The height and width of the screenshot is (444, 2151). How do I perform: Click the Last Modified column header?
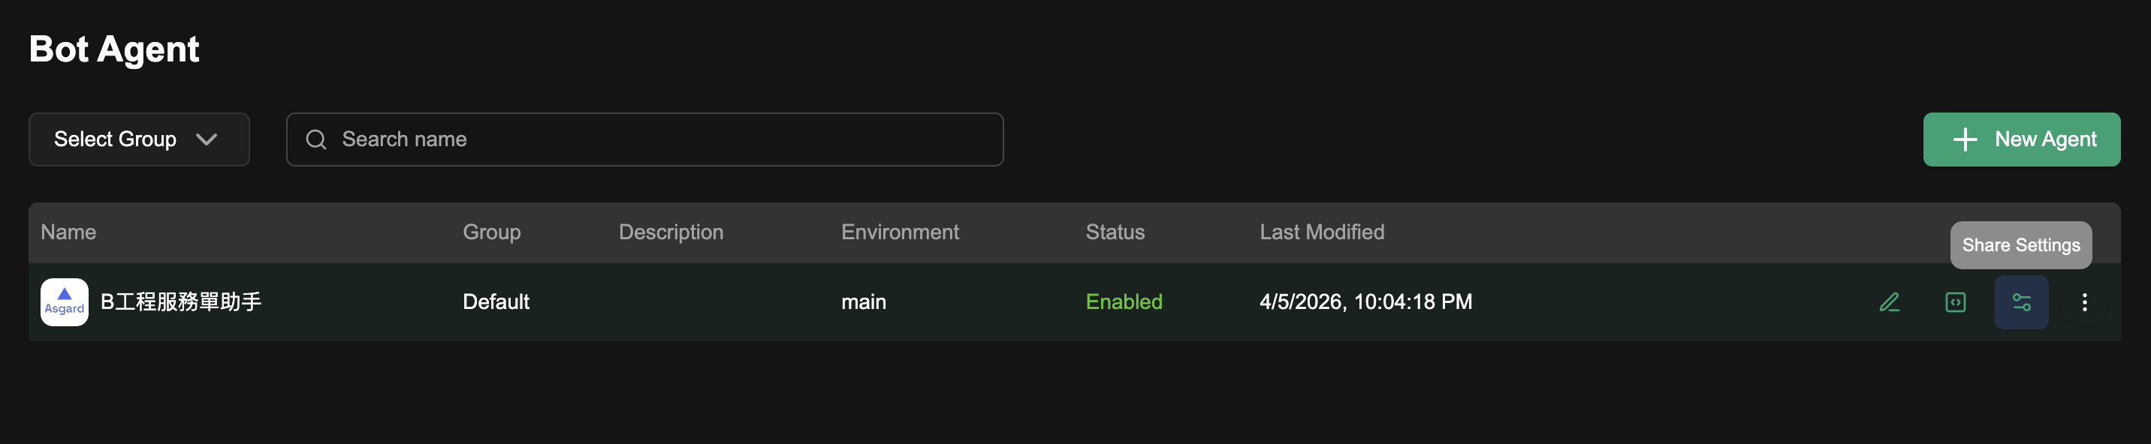pyautogui.click(x=1321, y=232)
